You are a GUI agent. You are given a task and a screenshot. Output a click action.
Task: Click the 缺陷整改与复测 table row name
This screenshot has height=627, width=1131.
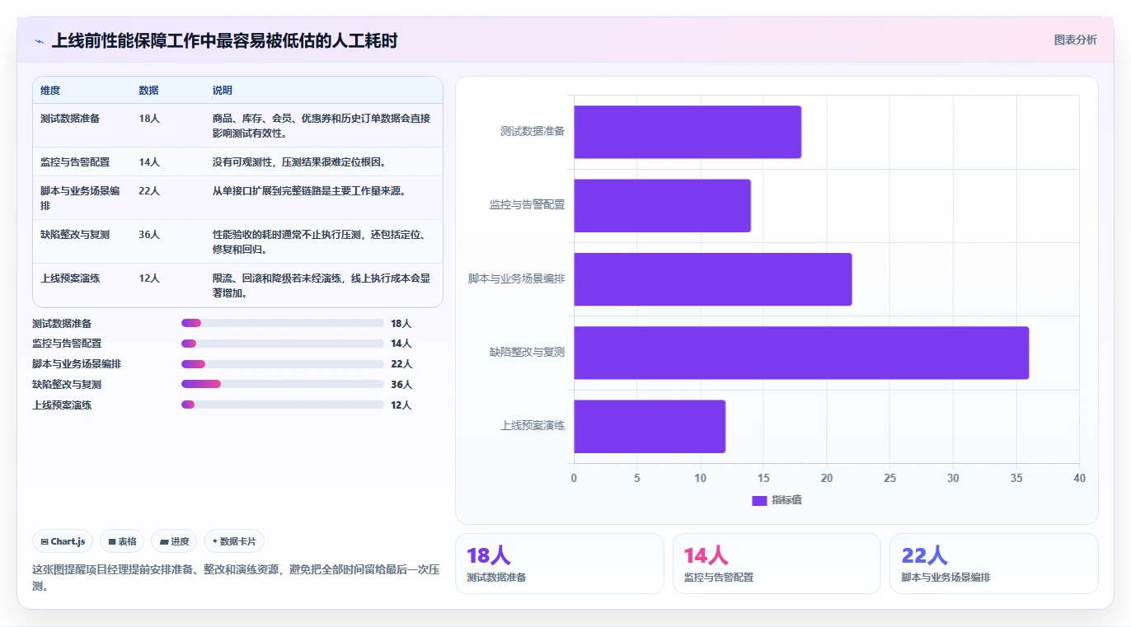75,235
